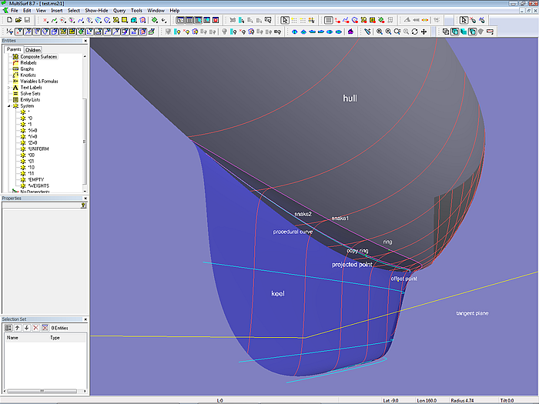Select the pan arrows tool
The image size is (539, 404).
(x=424, y=32)
